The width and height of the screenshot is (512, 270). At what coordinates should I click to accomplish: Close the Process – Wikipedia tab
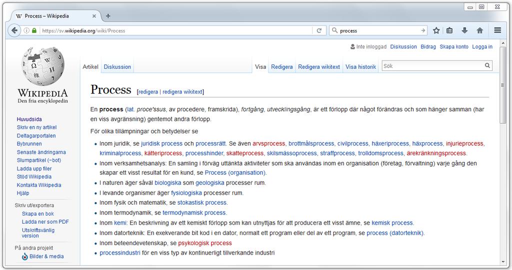94,16
